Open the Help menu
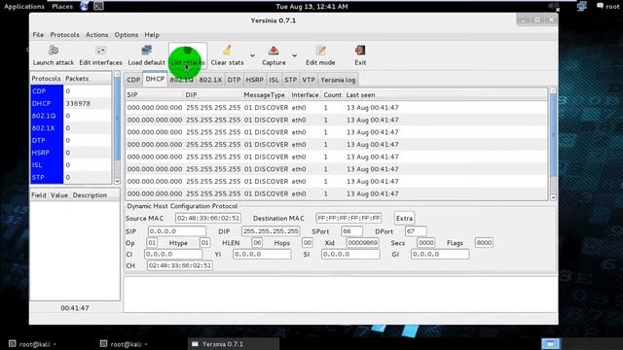The height and width of the screenshot is (350, 623). click(152, 35)
